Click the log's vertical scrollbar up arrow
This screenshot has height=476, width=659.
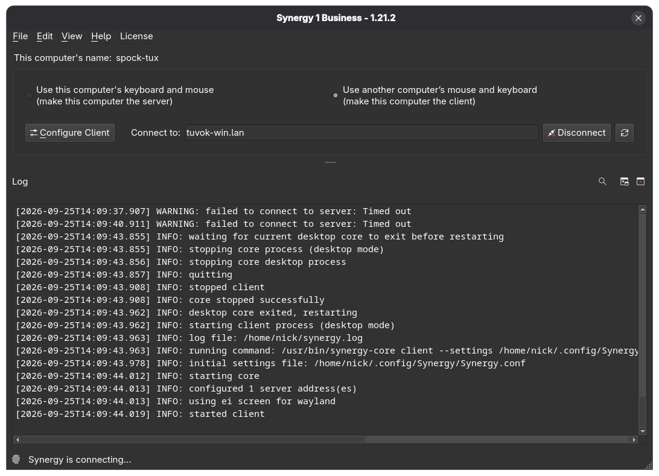pyautogui.click(x=642, y=209)
